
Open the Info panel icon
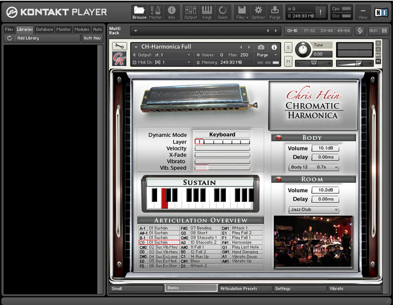click(x=172, y=12)
